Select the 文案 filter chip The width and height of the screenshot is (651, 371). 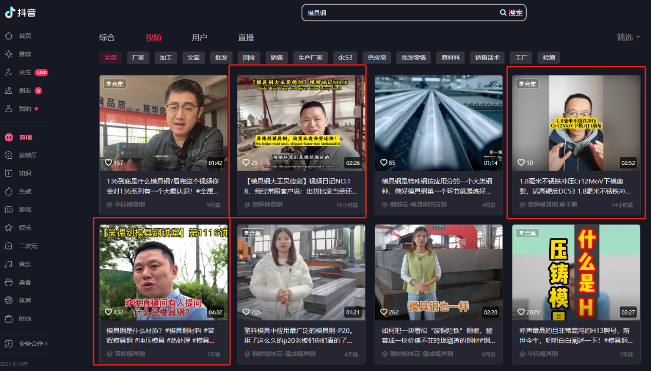(x=194, y=58)
